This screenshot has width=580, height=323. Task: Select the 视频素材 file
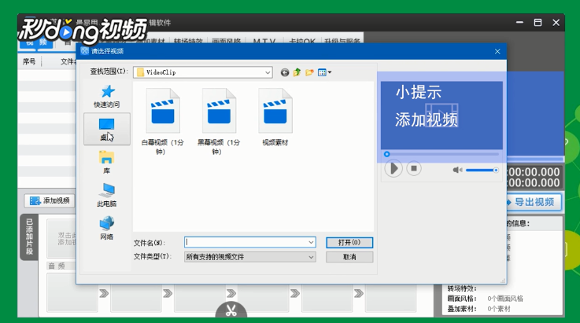point(275,118)
